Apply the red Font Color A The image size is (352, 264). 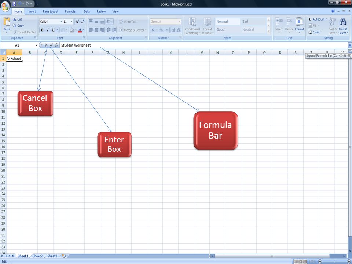pos(80,30)
